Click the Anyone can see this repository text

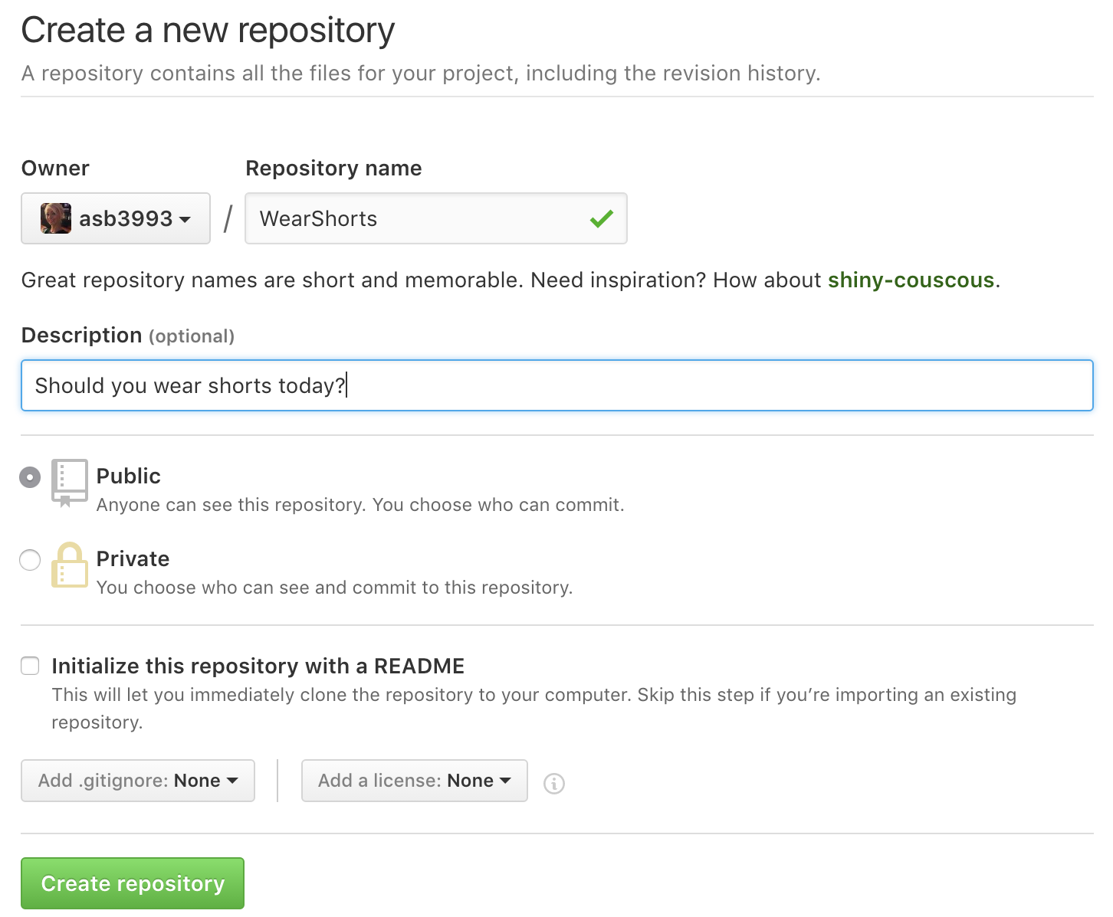[x=360, y=504]
